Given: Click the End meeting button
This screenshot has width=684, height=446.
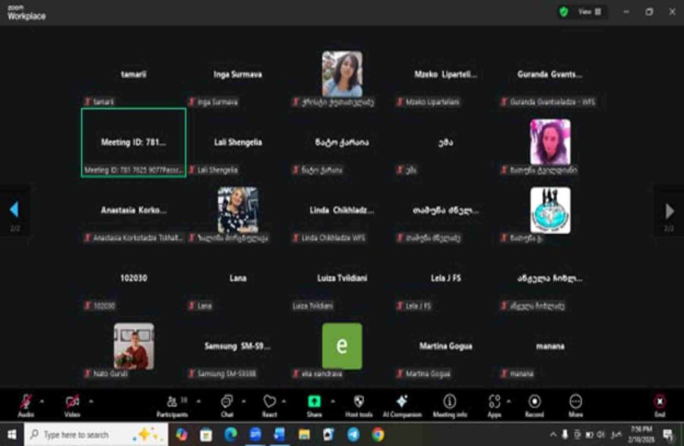Looking at the screenshot, I should click(659, 403).
